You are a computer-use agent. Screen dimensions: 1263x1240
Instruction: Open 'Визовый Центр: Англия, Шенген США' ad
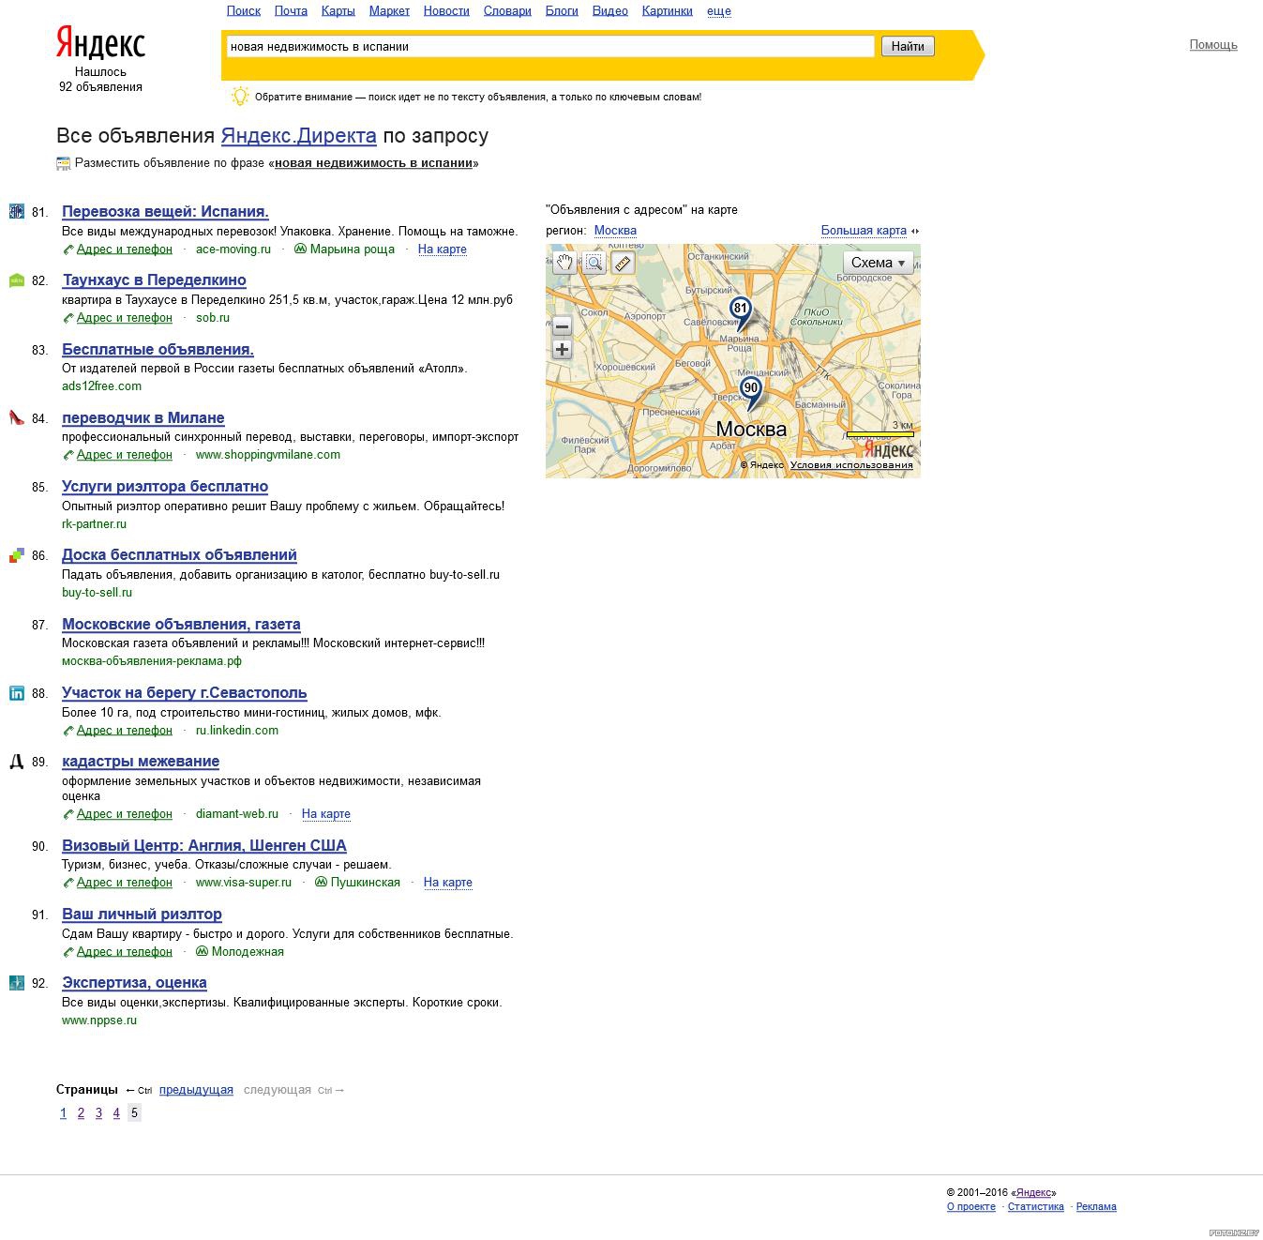pos(204,846)
